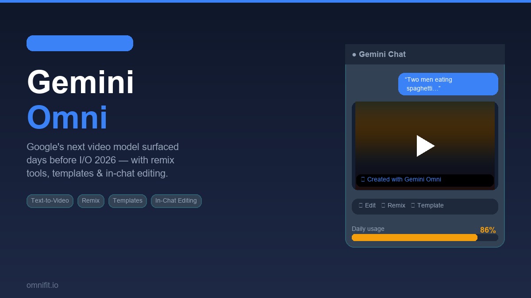Click the icon before Created with Gemini Omni

(363, 179)
